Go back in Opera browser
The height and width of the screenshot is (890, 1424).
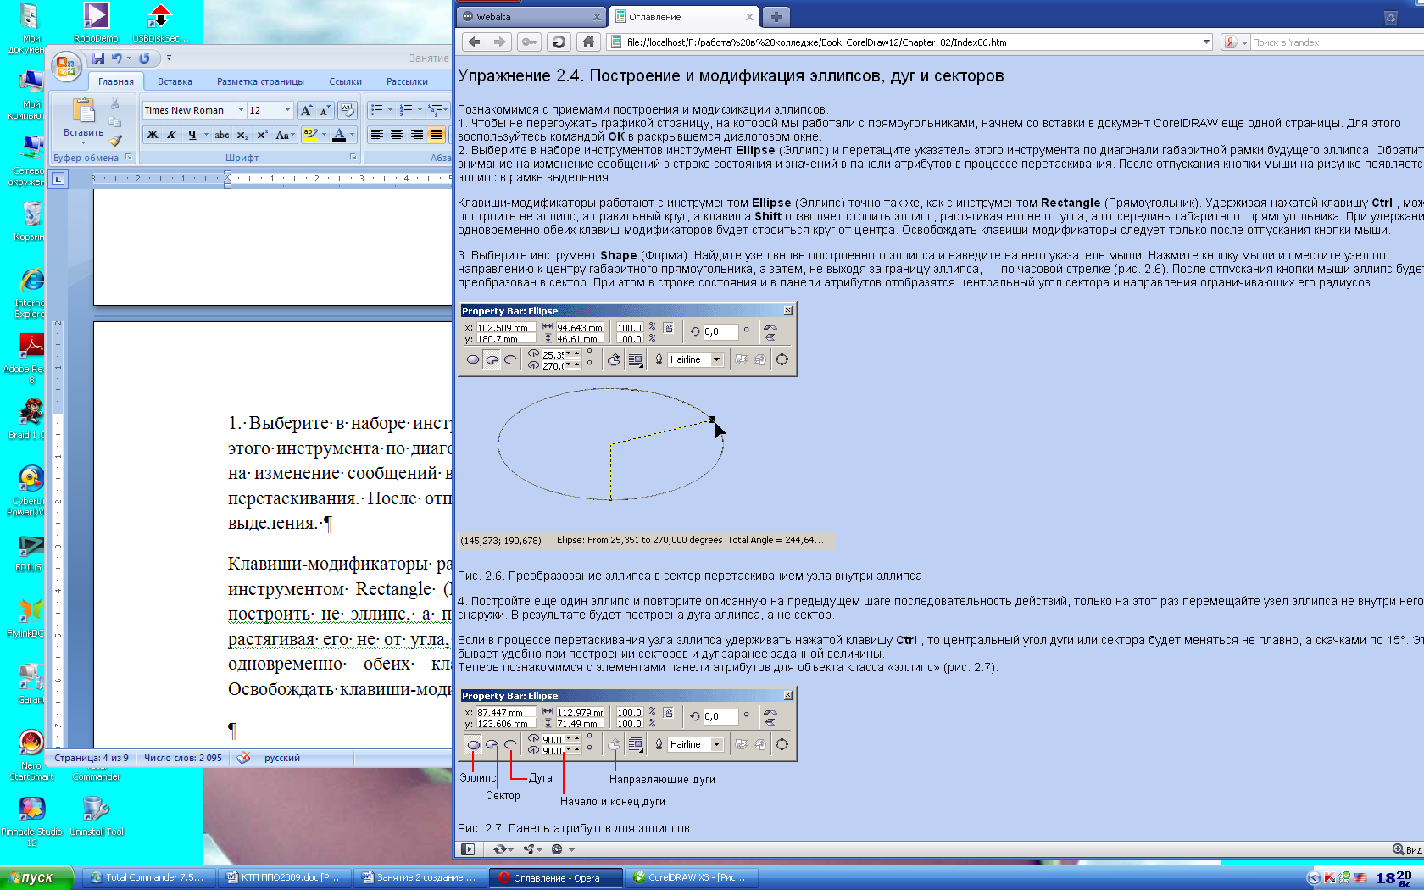pyautogui.click(x=475, y=42)
